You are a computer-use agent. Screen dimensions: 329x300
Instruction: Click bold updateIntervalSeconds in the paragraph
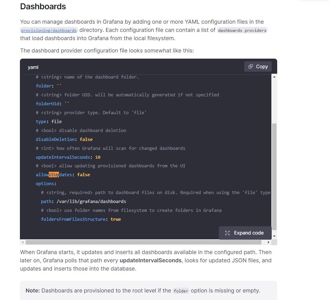pos(151,260)
